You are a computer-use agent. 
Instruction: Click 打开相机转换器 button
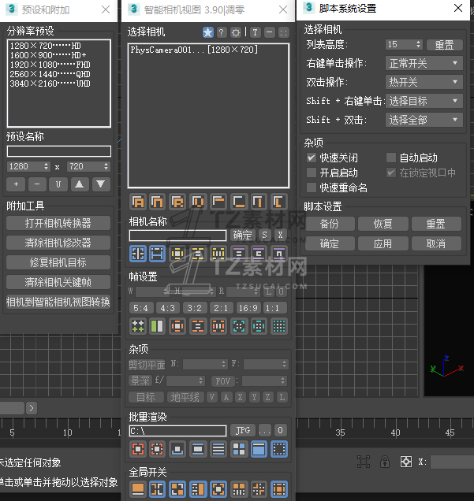58,223
